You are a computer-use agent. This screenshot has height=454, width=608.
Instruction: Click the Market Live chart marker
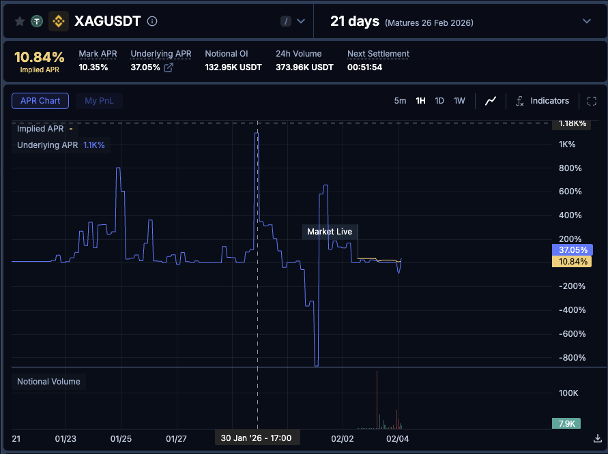(x=330, y=232)
